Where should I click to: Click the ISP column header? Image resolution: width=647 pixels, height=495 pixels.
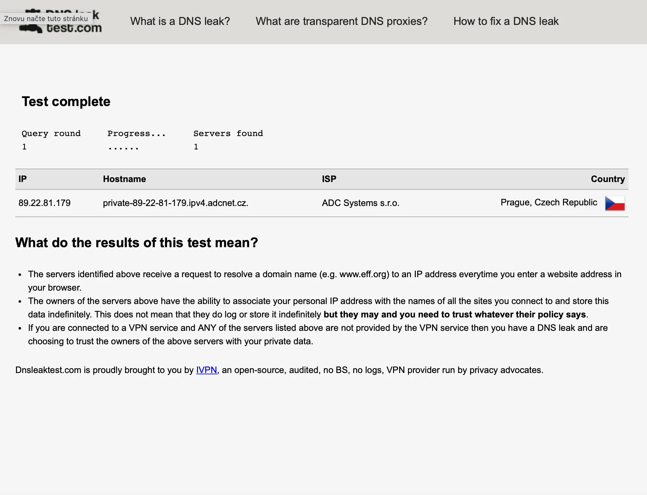click(329, 179)
